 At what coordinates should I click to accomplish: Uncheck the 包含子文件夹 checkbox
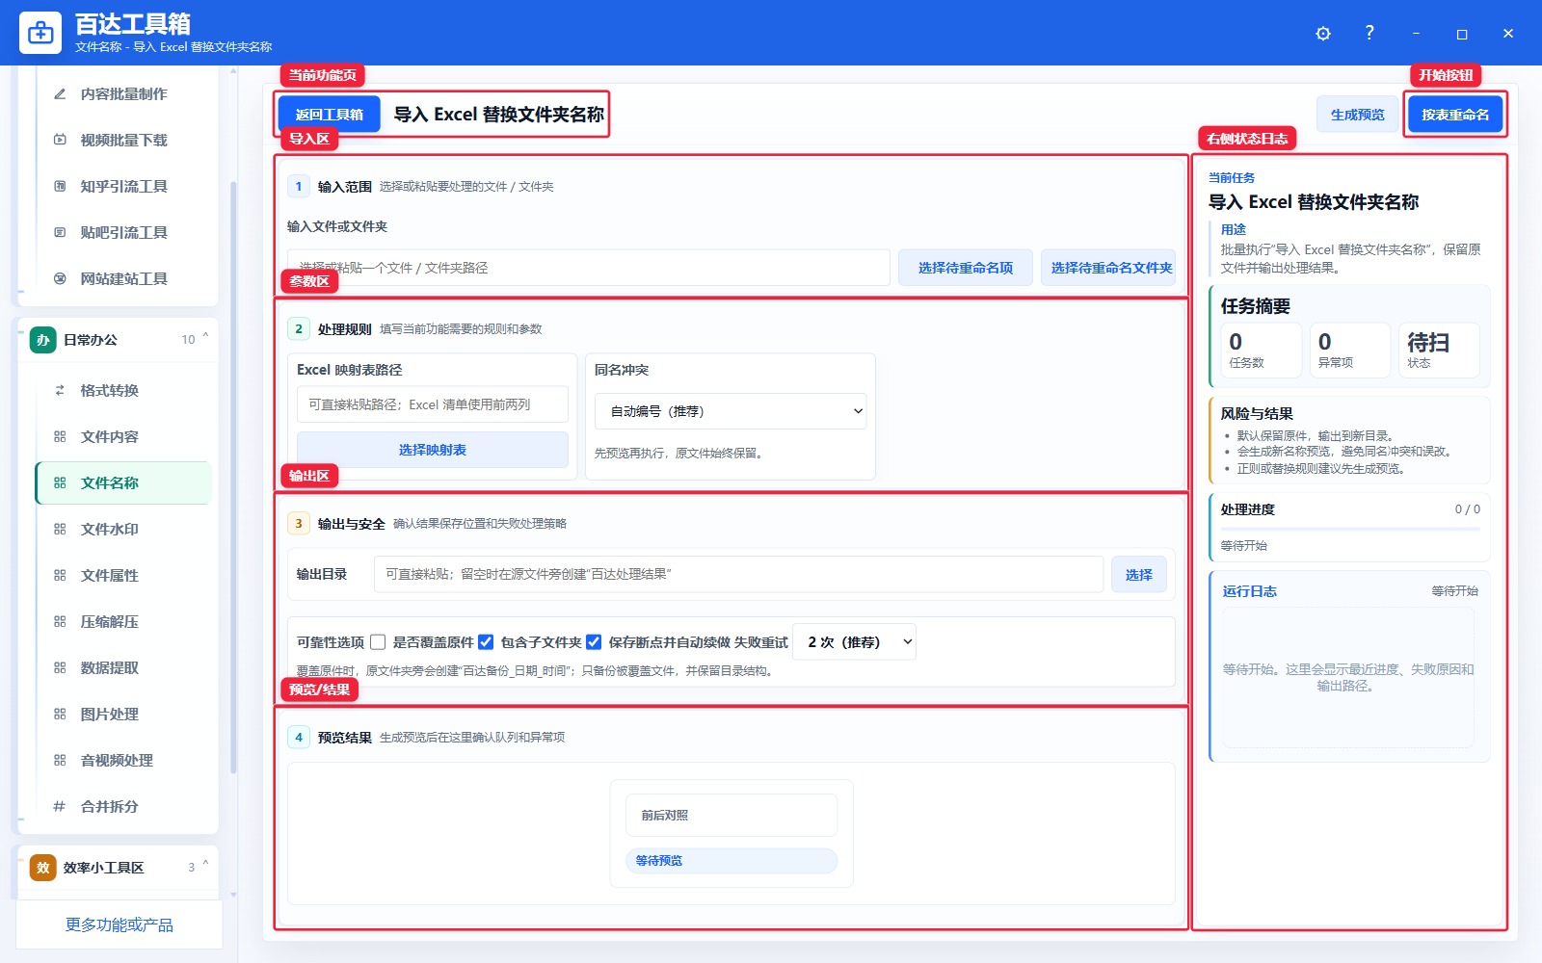click(486, 642)
